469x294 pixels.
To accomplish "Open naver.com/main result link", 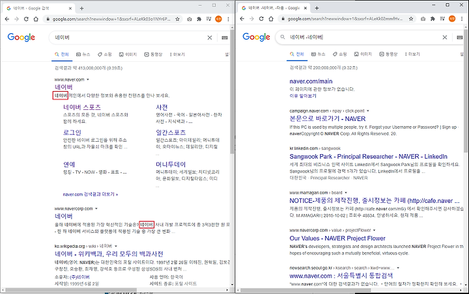I will click(x=311, y=81).
